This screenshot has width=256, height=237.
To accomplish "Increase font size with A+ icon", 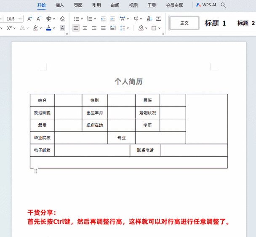I will point(29,19).
